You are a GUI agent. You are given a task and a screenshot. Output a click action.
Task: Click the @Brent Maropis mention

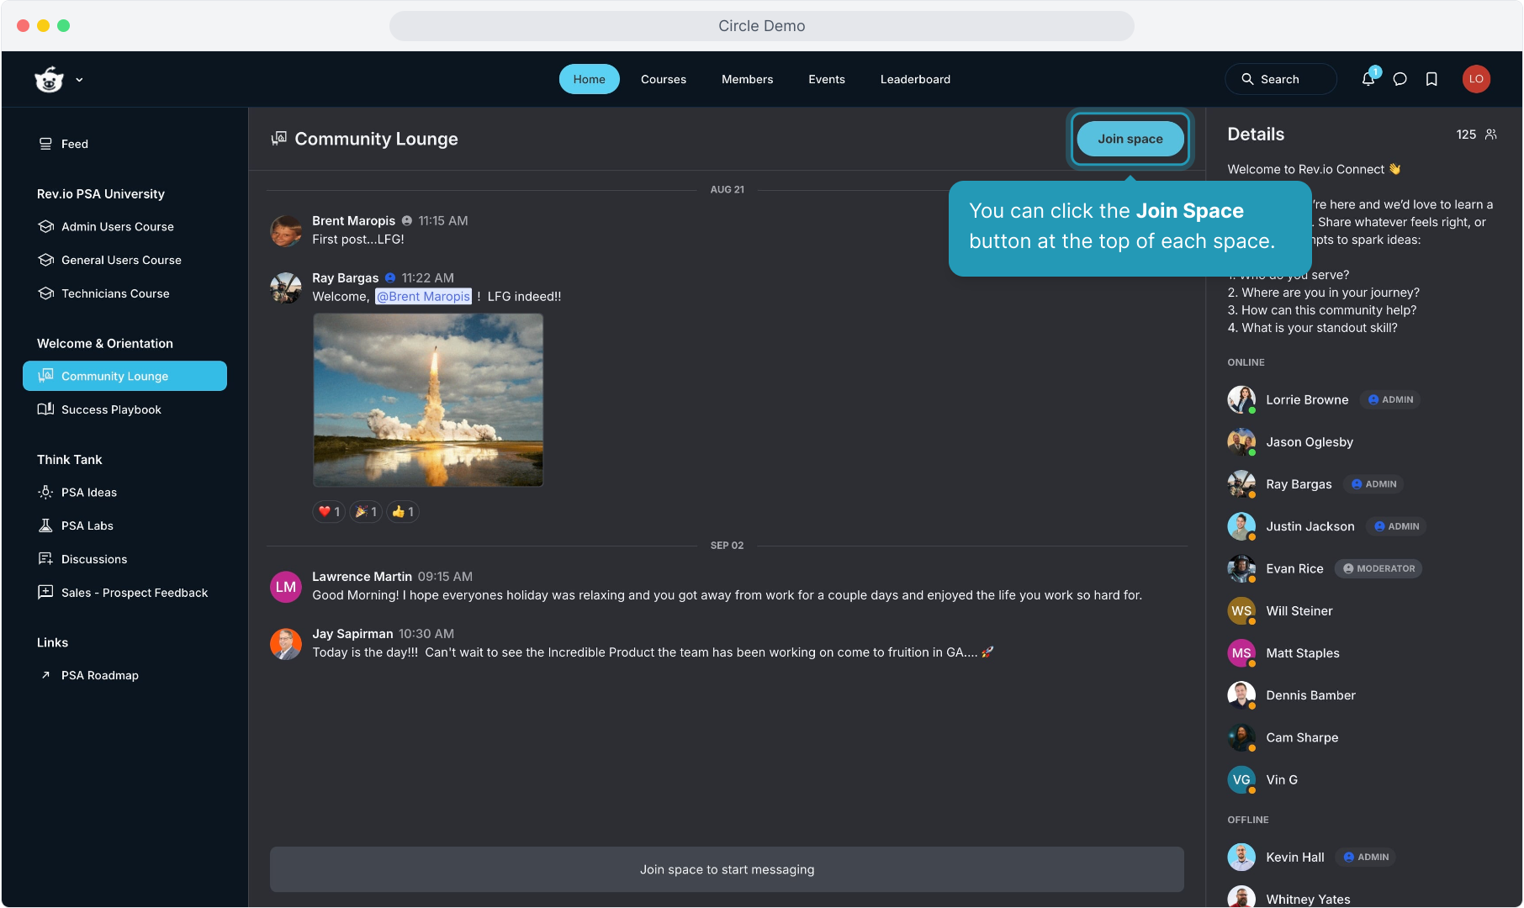423,297
